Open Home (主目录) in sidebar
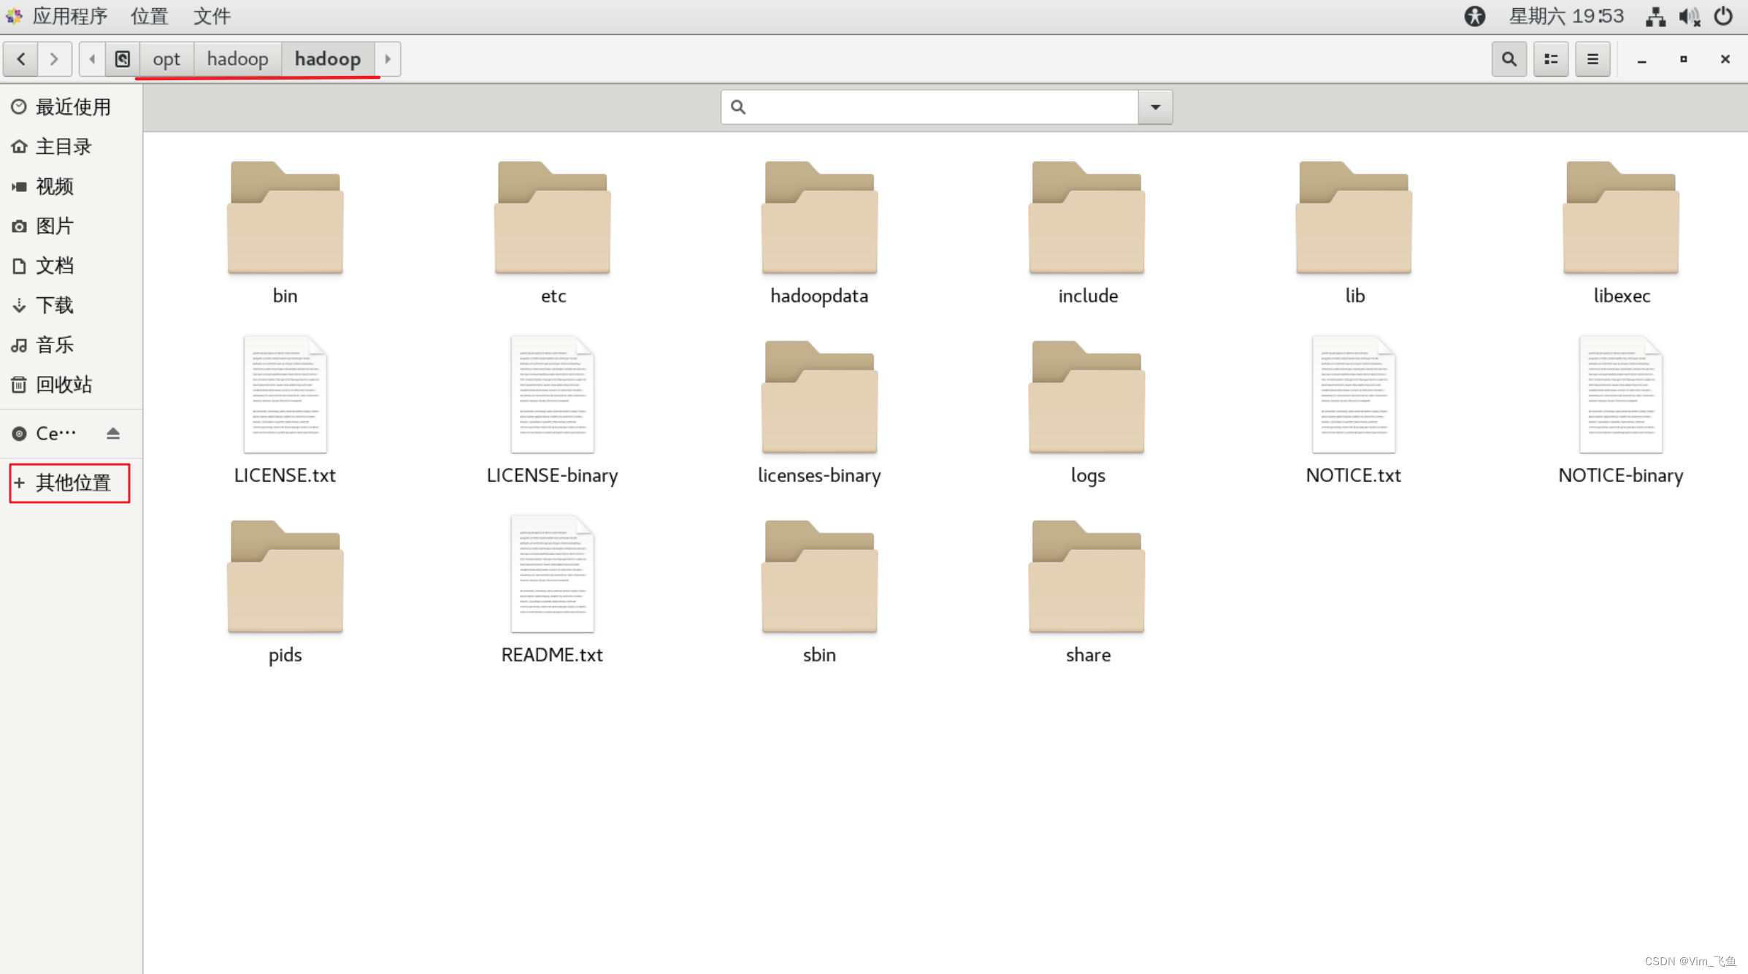The image size is (1748, 974). [x=71, y=147]
